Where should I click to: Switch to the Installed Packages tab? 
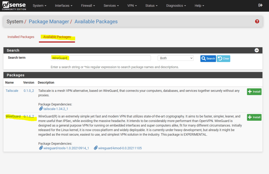pos(21,37)
